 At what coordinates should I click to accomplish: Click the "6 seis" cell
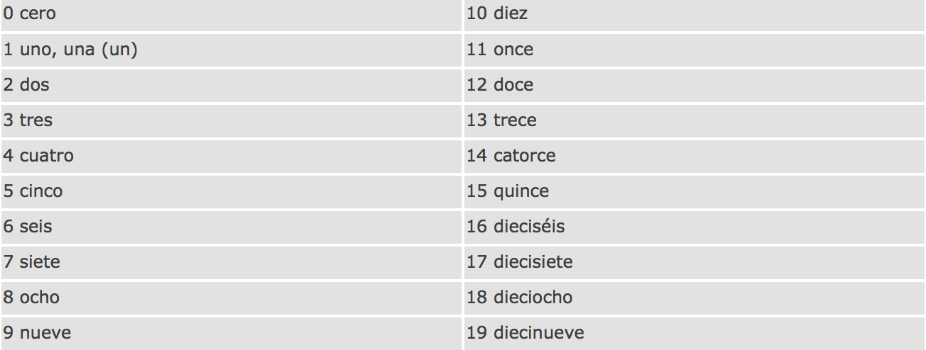[x=231, y=227]
